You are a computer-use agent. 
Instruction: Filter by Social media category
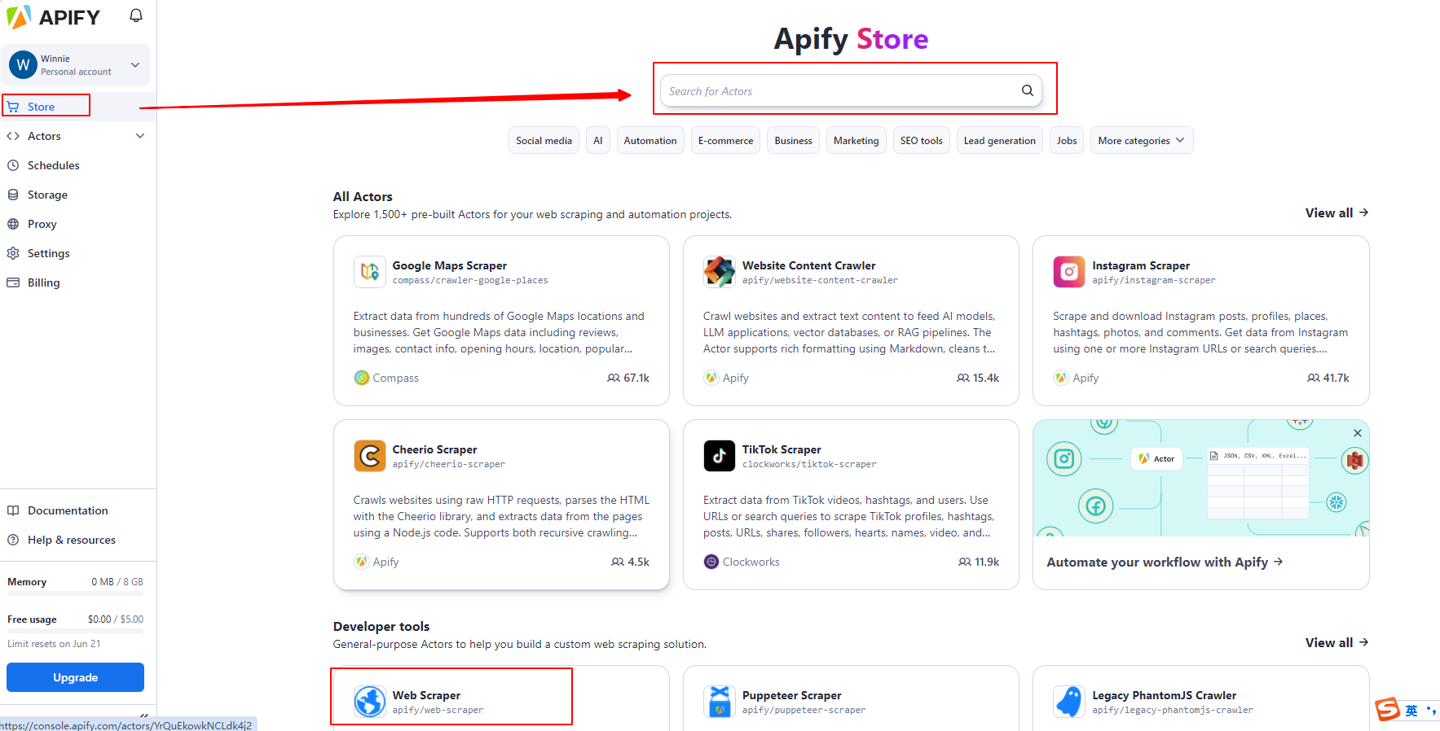tap(544, 140)
